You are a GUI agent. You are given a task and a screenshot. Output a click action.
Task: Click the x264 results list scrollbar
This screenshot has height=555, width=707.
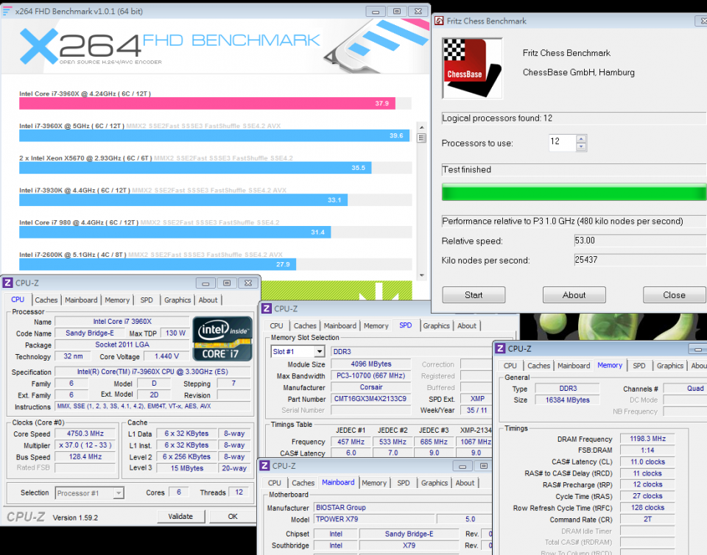tap(421, 137)
